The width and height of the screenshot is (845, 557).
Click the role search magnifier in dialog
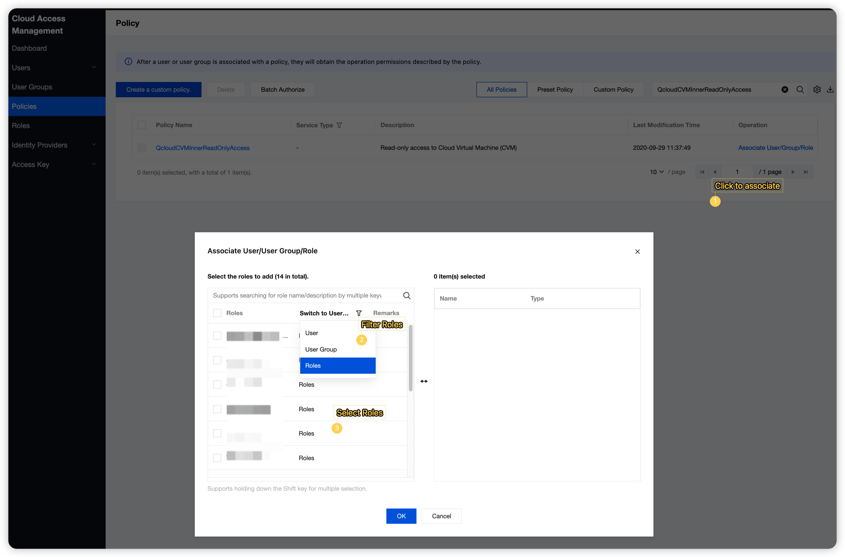point(406,296)
